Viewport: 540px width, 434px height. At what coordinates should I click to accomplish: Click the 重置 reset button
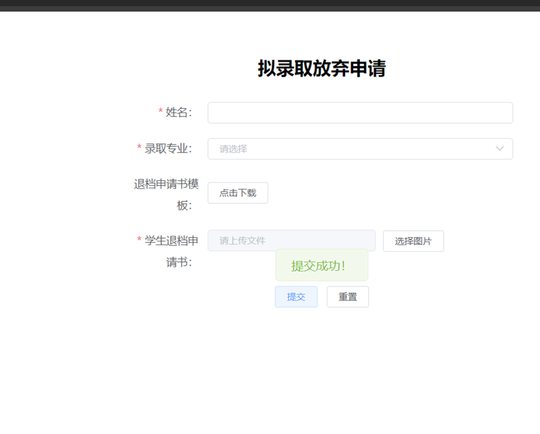[348, 297]
